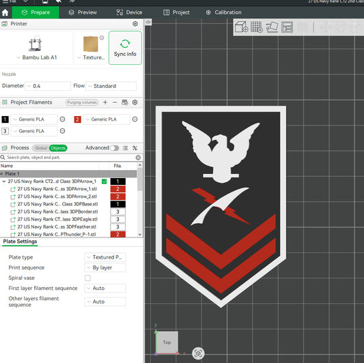Image resolution: width=364 pixels, height=363 pixels.
Task: Reset the camera view with the round icon
Action: click(198, 353)
